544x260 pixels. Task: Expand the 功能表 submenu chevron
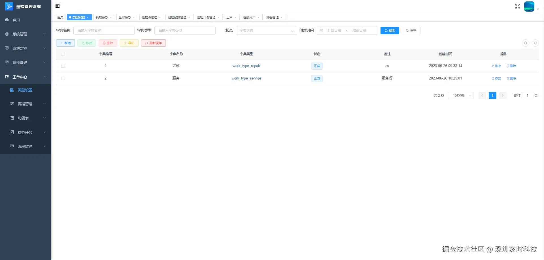pyautogui.click(x=44, y=118)
